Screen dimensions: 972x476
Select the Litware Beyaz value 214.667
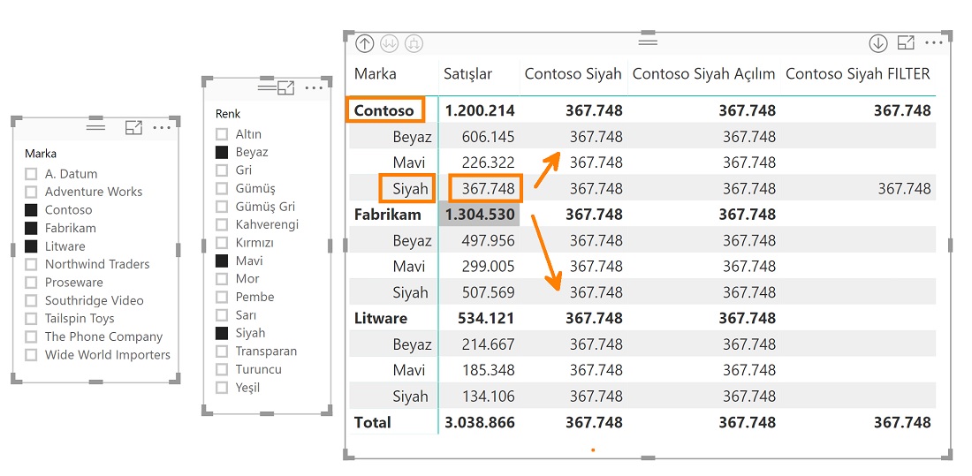click(x=488, y=344)
